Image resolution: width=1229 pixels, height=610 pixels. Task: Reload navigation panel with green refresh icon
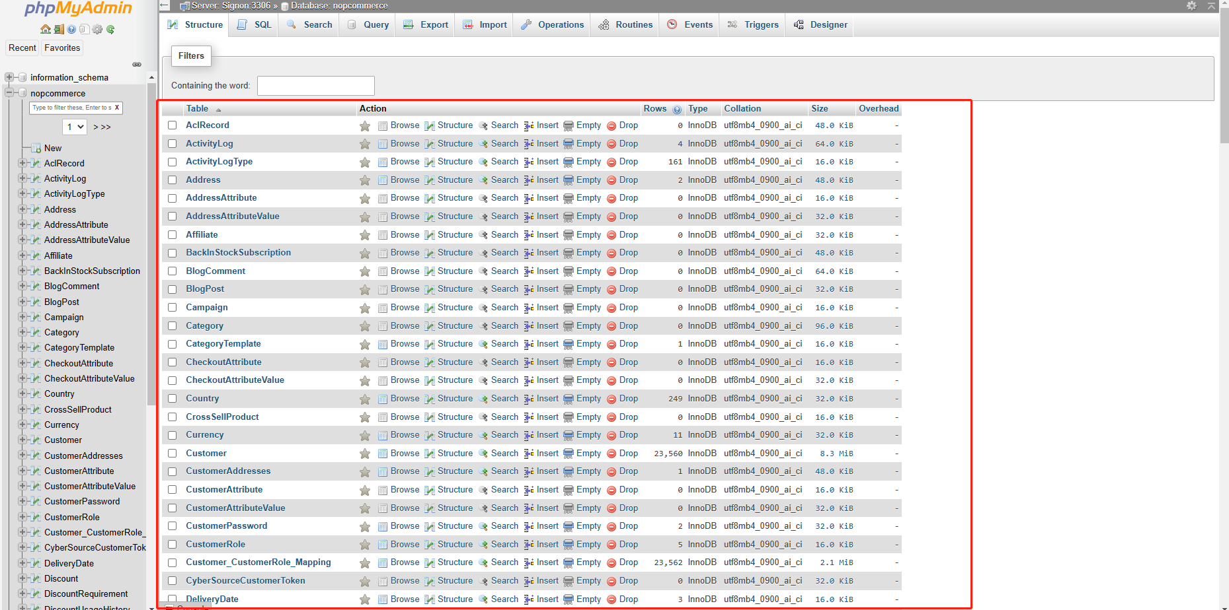point(110,29)
